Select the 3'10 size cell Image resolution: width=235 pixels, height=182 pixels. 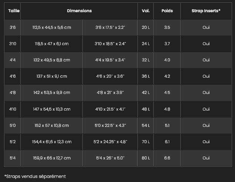point(13,44)
